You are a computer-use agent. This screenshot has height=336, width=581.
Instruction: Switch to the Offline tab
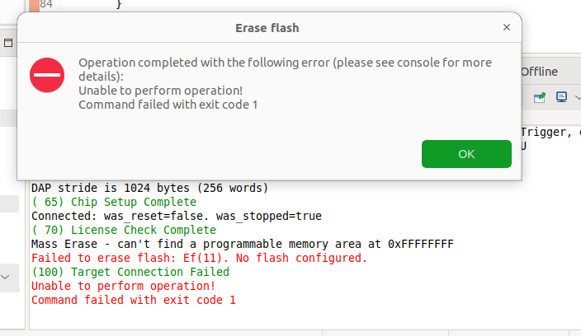pyautogui.click(x=539, y=72)
